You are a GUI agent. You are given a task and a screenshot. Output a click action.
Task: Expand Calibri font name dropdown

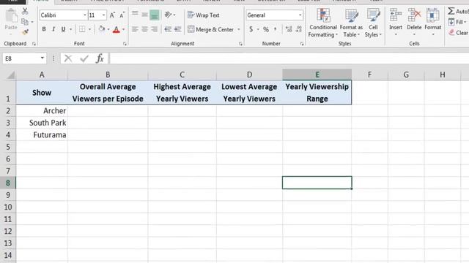coord(85,15)
